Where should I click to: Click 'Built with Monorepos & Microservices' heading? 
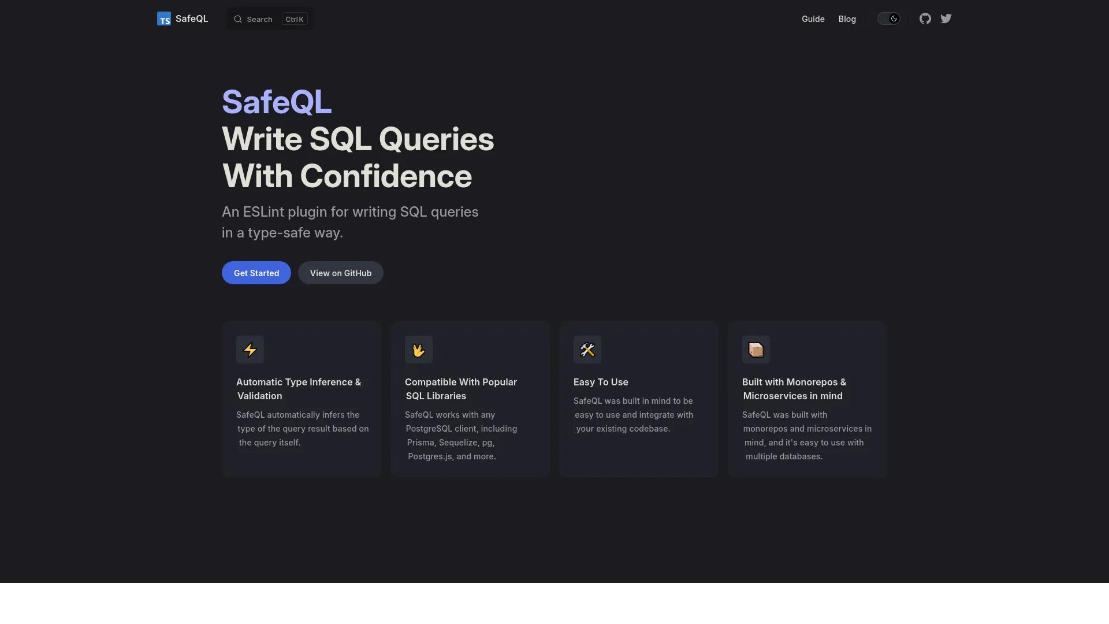(794, 389)
